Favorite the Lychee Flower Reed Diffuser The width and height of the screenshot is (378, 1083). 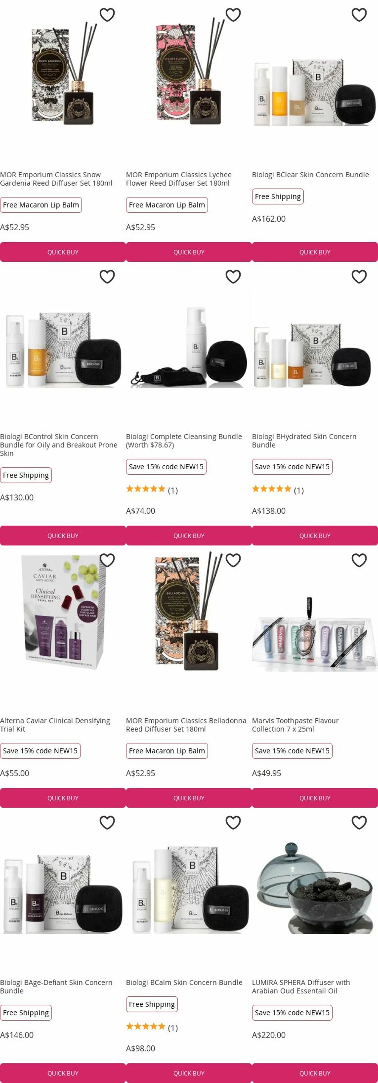(233, 15)
